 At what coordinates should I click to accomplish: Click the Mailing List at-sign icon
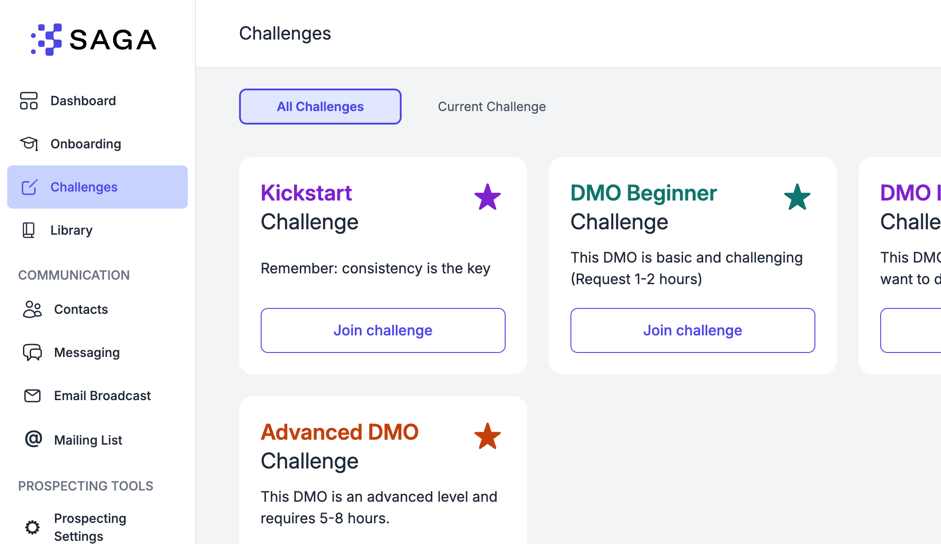[x=33, y=439]
